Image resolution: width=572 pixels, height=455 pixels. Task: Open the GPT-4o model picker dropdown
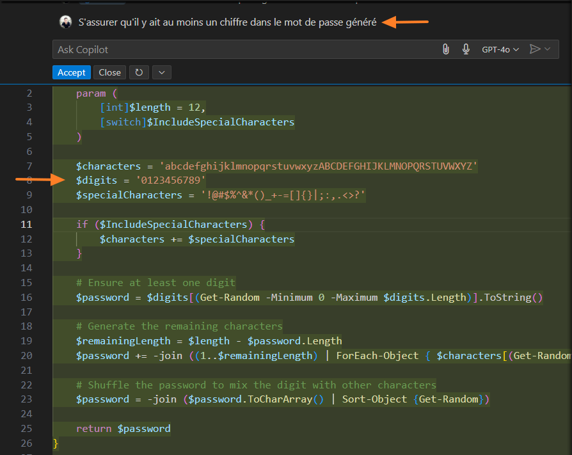(x=500, y=49)
